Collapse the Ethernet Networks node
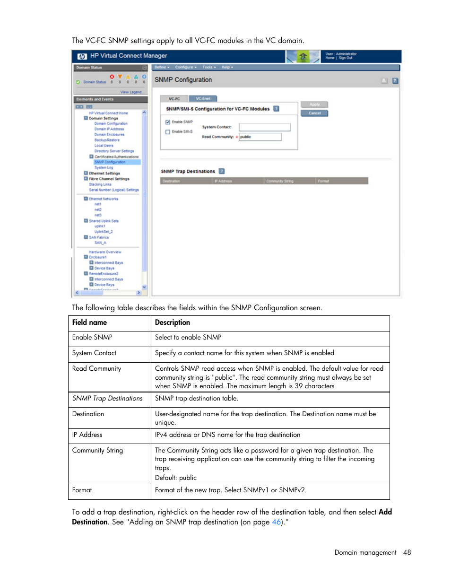The height and width of the screenshot is (584, 451). click(86, 199)
